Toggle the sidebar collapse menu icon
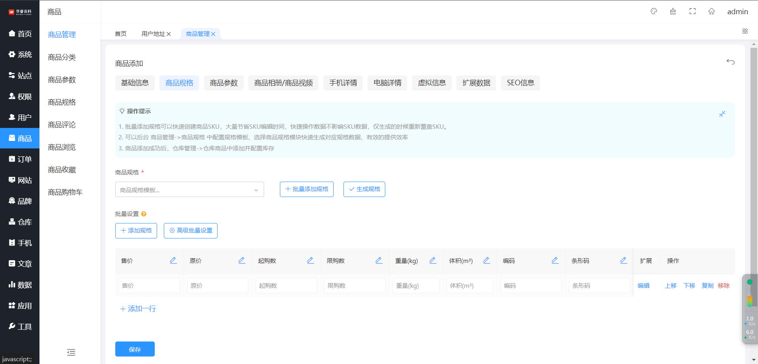 tap(71, 352)
